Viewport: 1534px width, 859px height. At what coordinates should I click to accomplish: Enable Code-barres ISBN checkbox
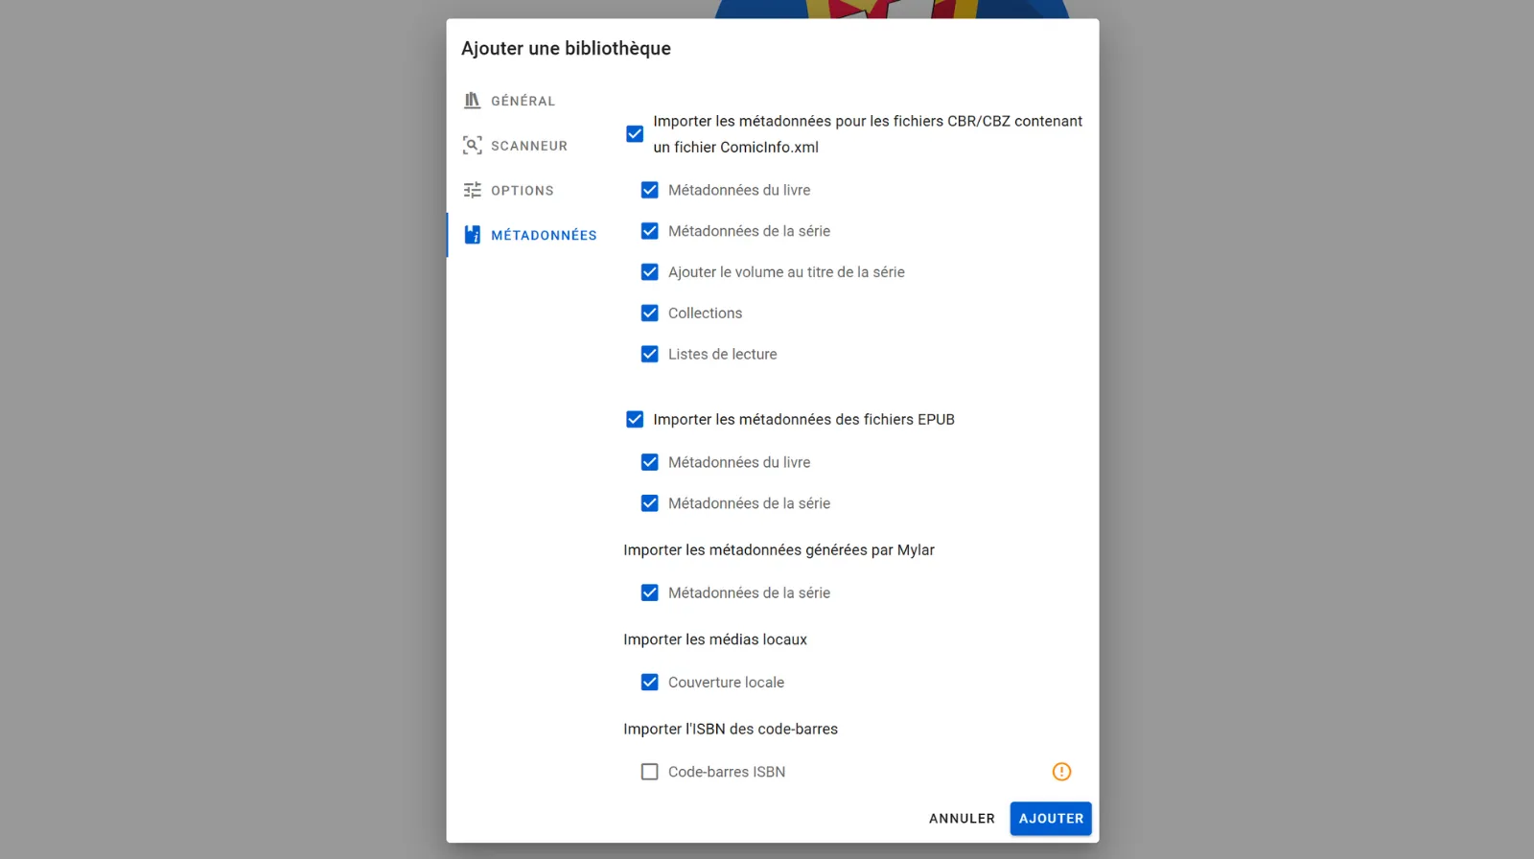pos(649,772)
